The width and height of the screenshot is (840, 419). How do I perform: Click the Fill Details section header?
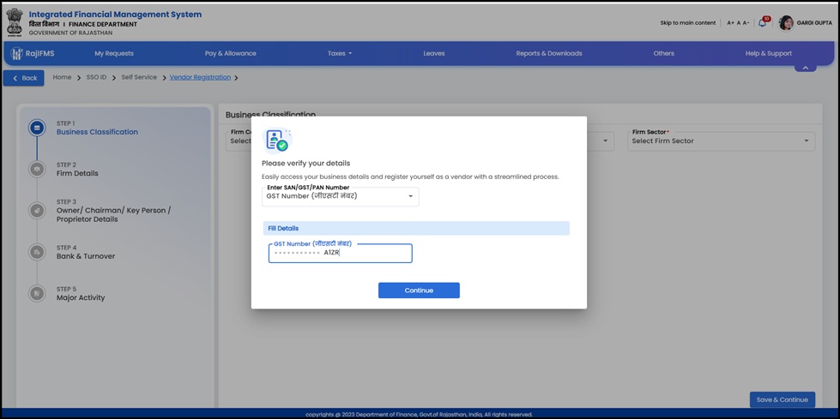[416, 229]
